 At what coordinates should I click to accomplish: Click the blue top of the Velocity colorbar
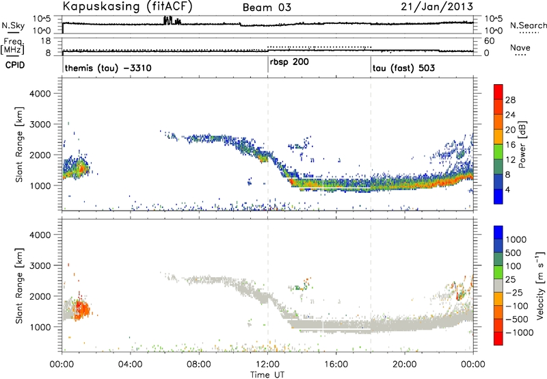(x=498, y=233)
